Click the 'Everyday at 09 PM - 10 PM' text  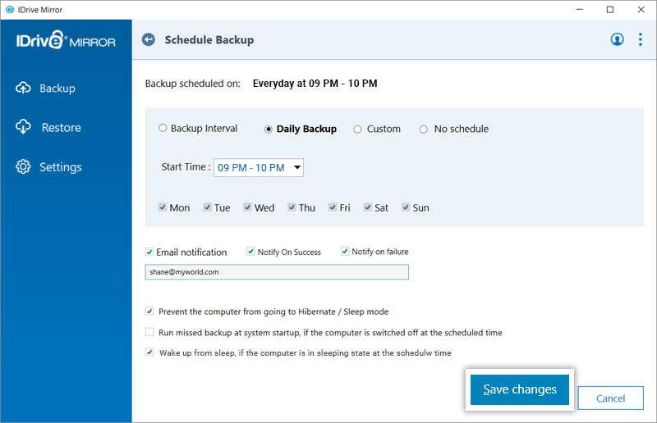tap(315, 84)
